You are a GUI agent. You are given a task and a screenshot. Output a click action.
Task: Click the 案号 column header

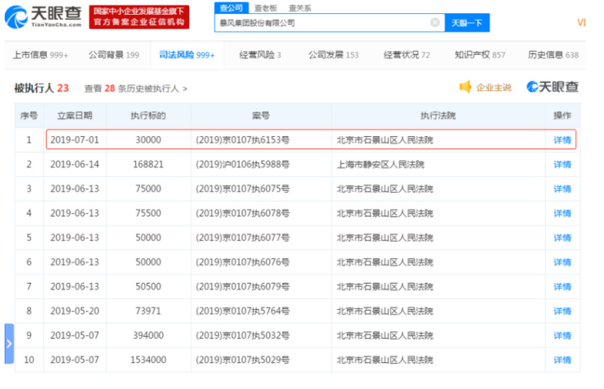[x=261, y=116]
